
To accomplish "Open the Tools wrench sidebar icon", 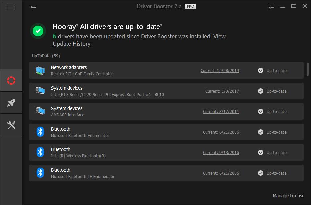I will point(11,125).
